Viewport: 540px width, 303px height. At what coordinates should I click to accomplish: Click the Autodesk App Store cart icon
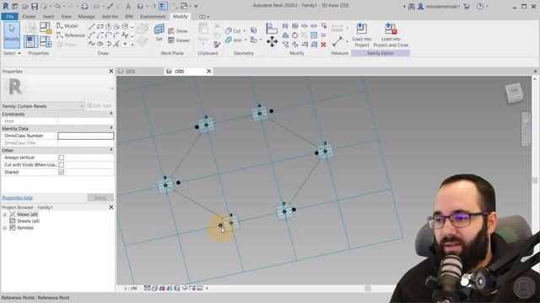467,7
